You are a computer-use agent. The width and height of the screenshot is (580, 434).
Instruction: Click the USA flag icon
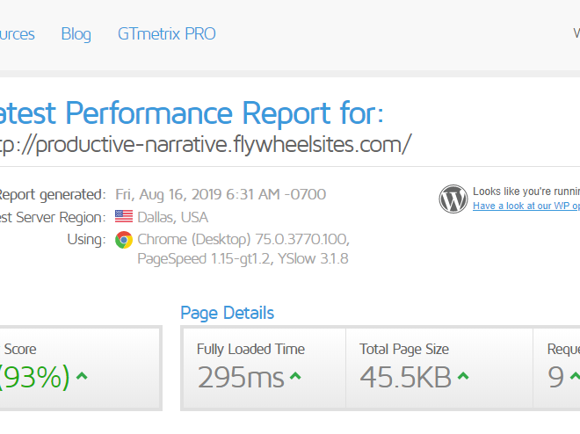[x=124, y=216]
